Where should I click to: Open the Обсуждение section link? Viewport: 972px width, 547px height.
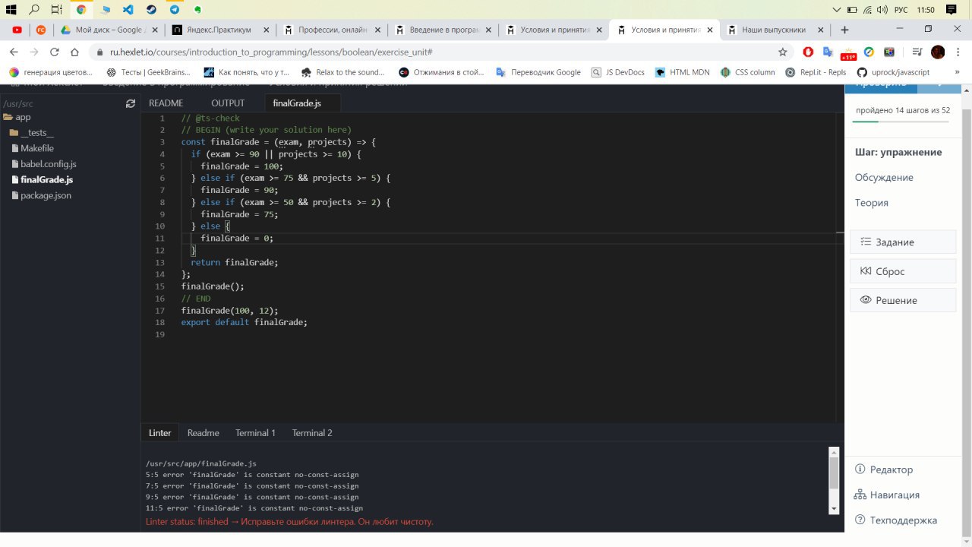click(884, 177)
